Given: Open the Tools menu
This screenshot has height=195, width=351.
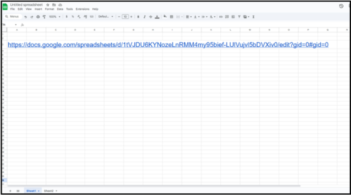Looking at the screenshot, I should 69,9.
